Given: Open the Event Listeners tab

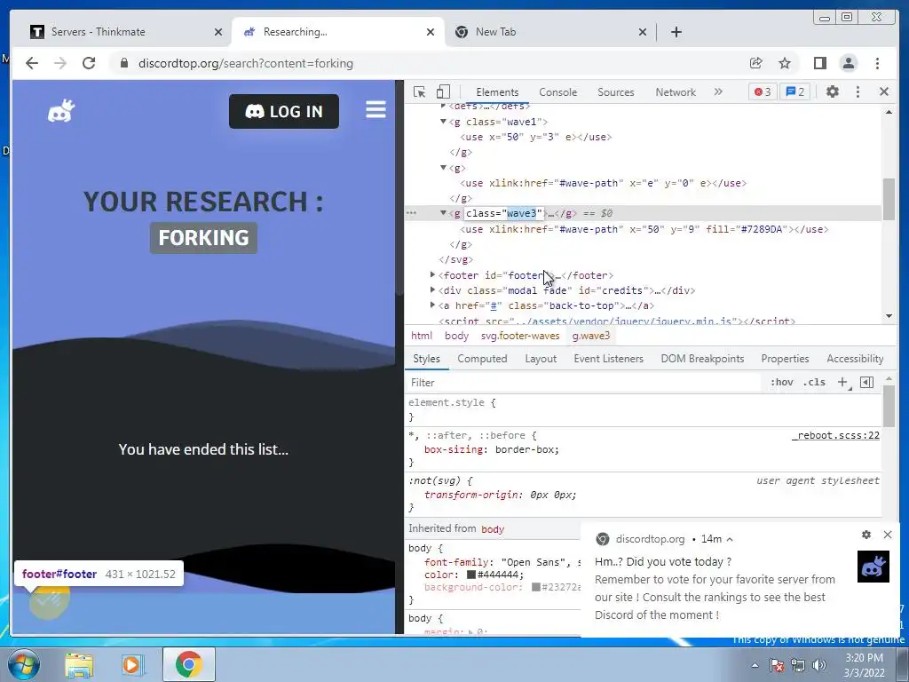Looking at the screenshot, I should click(609, 359).
